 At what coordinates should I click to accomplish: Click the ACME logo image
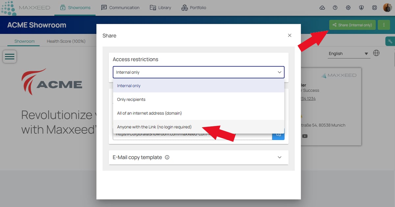point(52,82)
